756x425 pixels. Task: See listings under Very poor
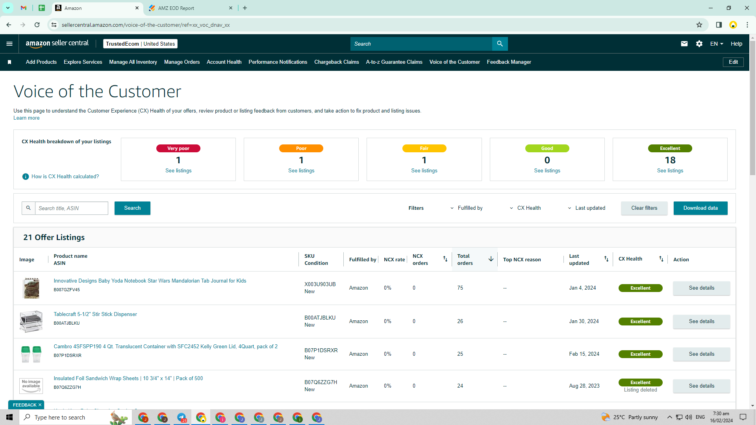coord(178,171)
